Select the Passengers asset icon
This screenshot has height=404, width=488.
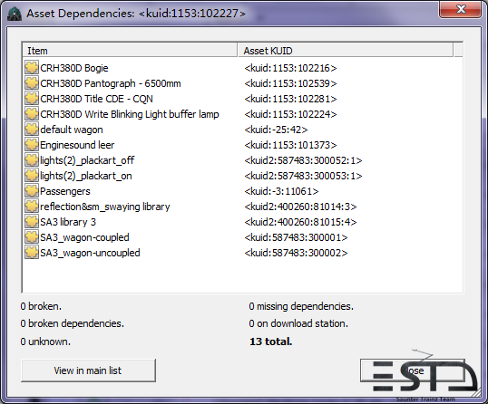pos(32,191)
